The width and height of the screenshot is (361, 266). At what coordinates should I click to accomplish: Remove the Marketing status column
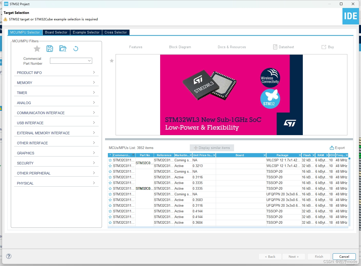(x=191, y=155)
